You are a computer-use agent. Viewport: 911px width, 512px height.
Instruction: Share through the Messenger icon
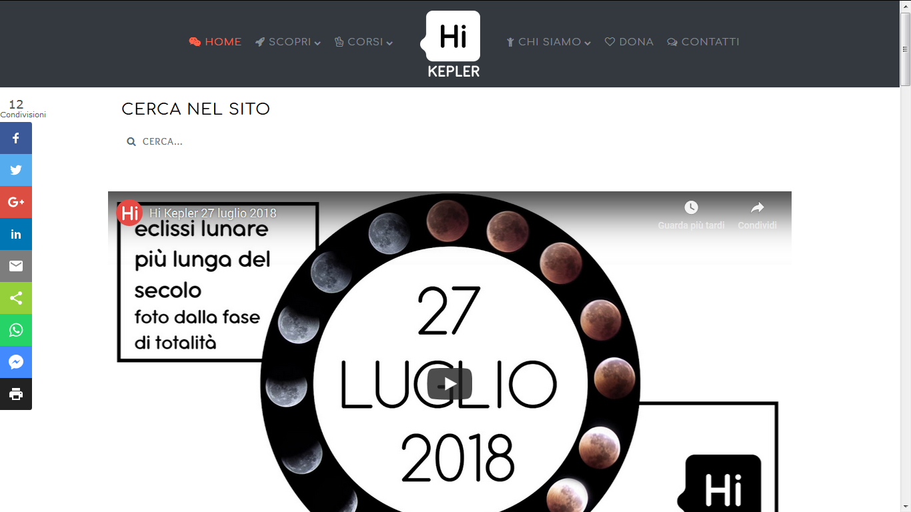16,362
